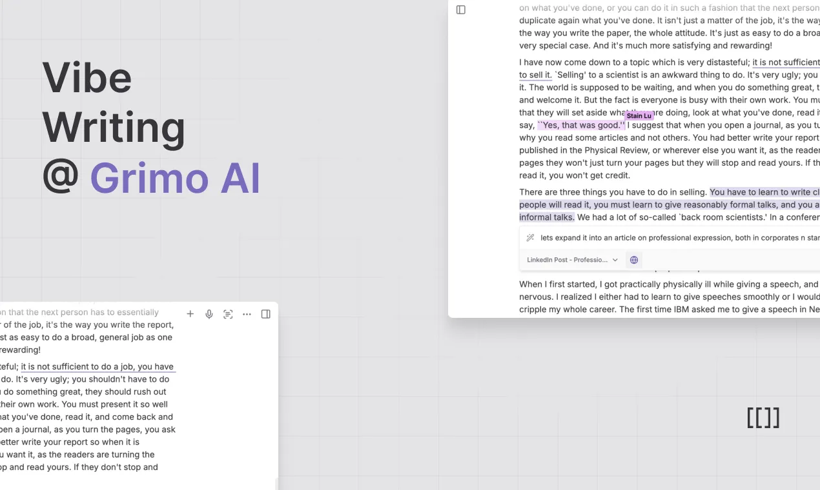Add a new block with the plus icon
820x490 pixels.
pos(190,313)
